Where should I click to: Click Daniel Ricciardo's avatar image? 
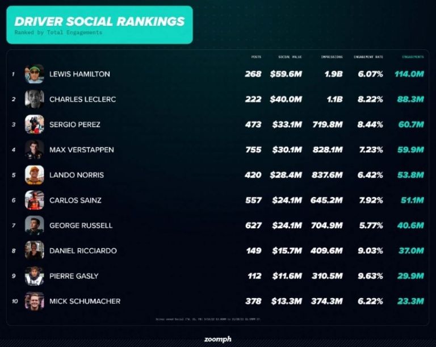tap(35, 250)
